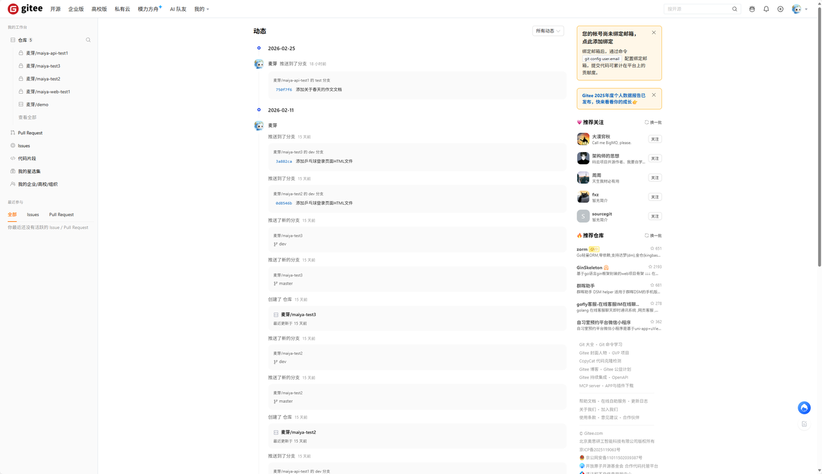The width and height of the screenshot is (822, 474).
Task: Open the 企业版 navigation menu item
Action: (x=76, y=9)
